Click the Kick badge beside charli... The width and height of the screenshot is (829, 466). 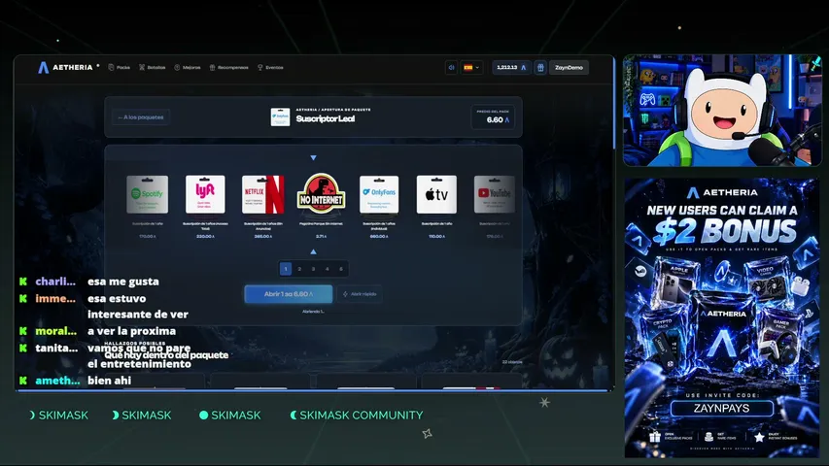point(22,282)
